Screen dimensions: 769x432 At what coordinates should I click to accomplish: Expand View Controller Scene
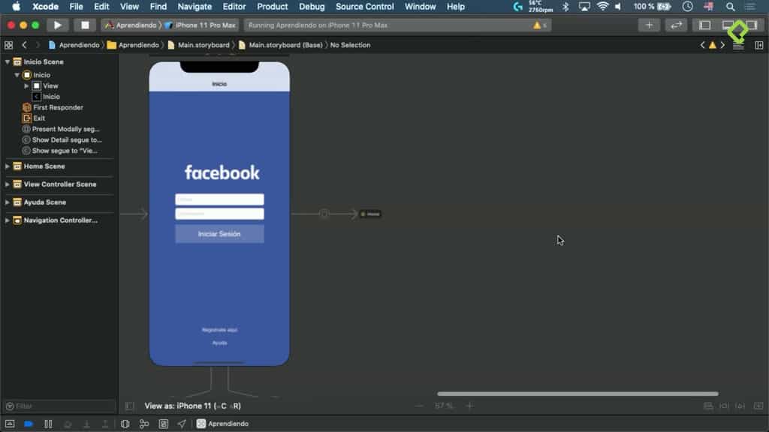(8, 184)
